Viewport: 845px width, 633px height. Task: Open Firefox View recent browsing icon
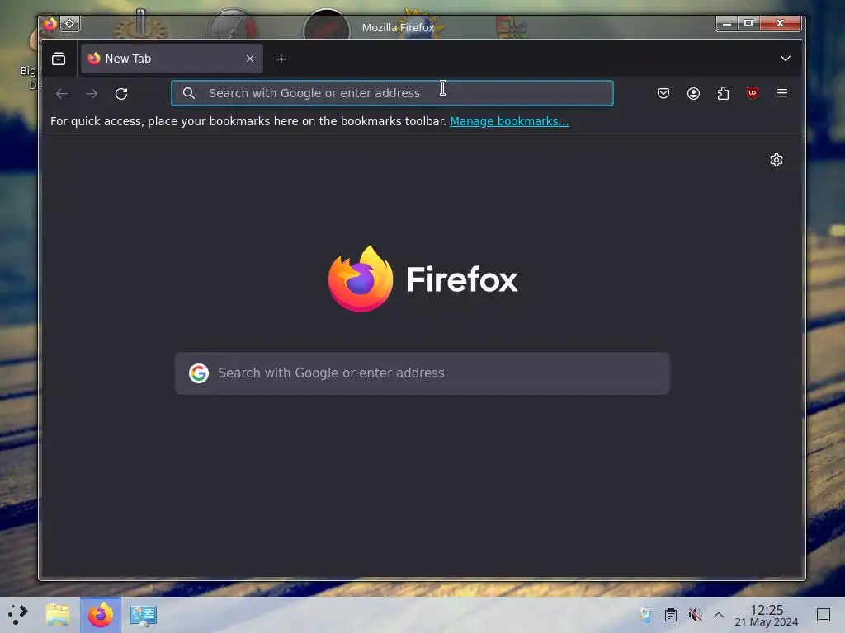click(x=59, y=59)
